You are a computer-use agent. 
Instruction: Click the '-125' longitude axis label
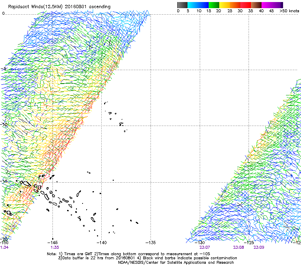(249, 243)
